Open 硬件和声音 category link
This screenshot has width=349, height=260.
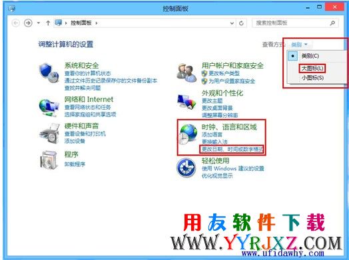coord(81,126)
